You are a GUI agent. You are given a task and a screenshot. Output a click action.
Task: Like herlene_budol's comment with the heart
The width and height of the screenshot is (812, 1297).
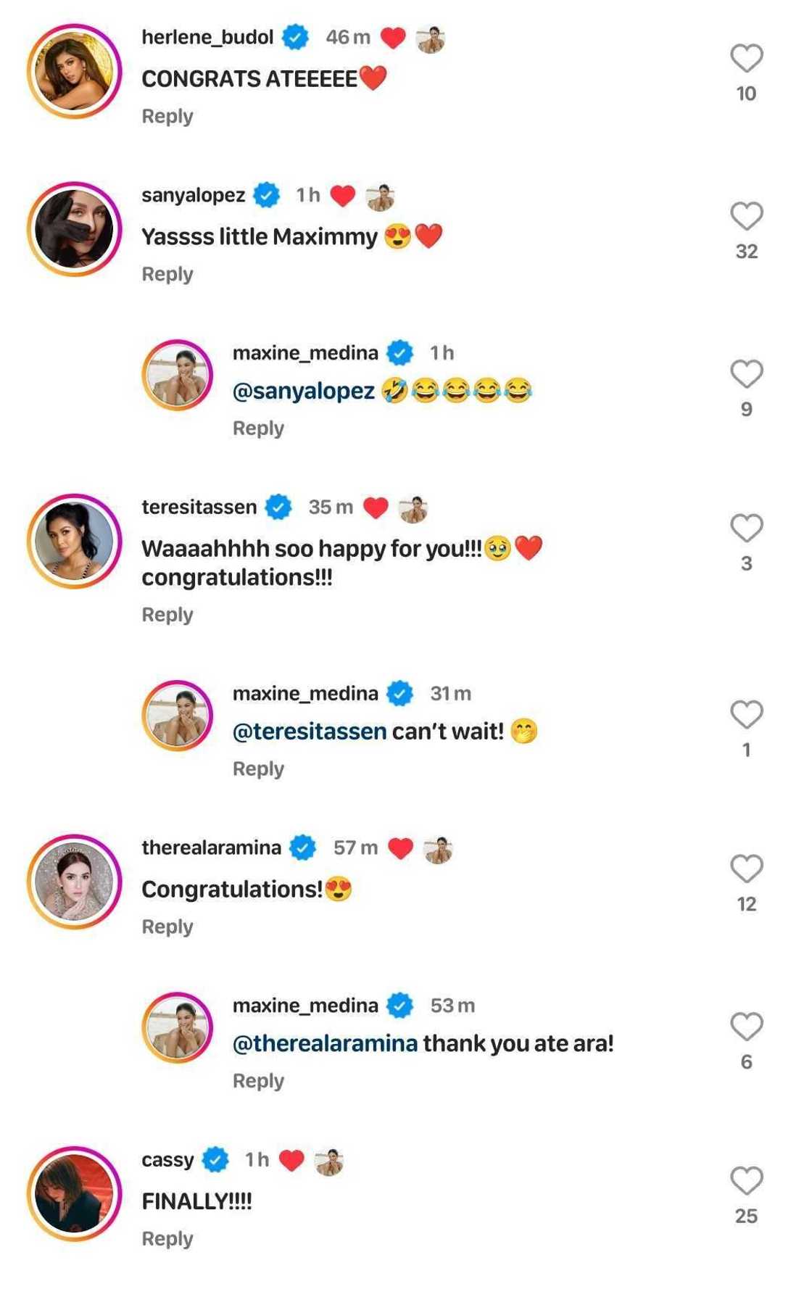tap(746, 59)
